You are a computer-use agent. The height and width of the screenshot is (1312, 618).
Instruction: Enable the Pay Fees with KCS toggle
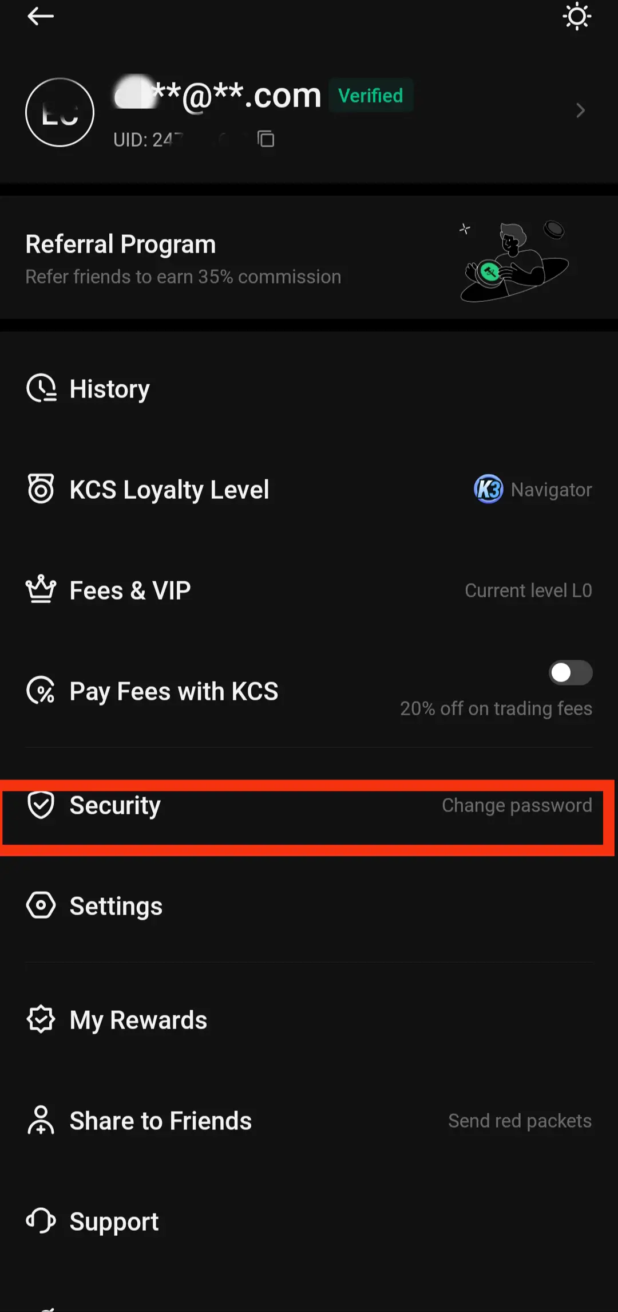(570, 672)
